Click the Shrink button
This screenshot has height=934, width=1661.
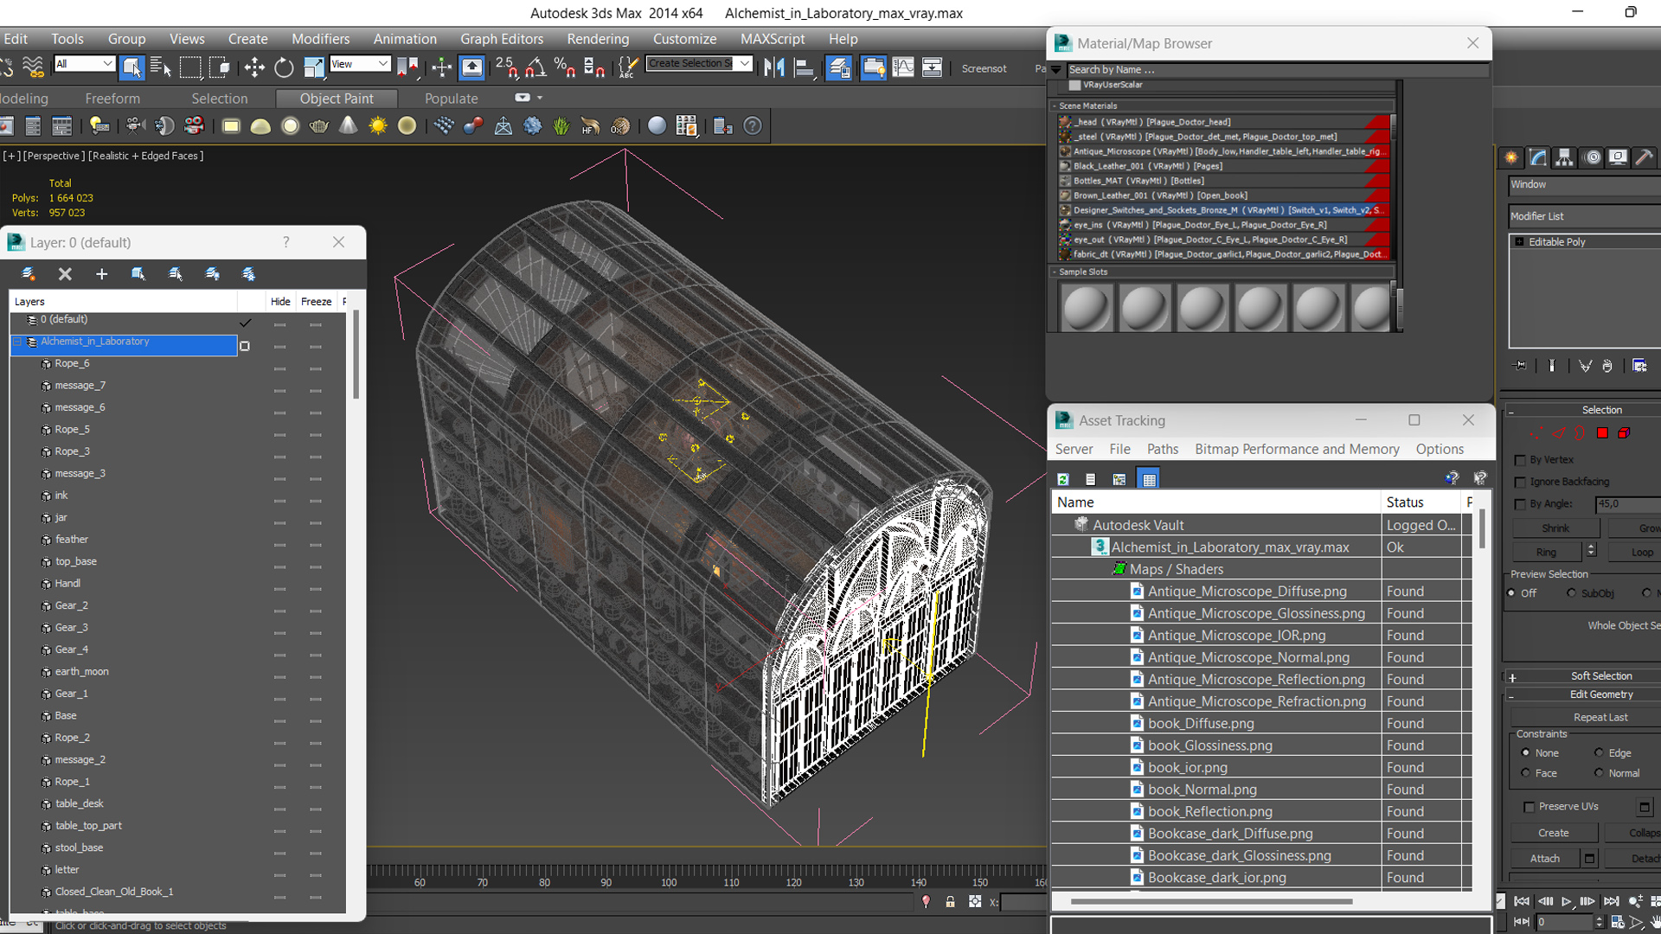click(x=1555, y=528)
